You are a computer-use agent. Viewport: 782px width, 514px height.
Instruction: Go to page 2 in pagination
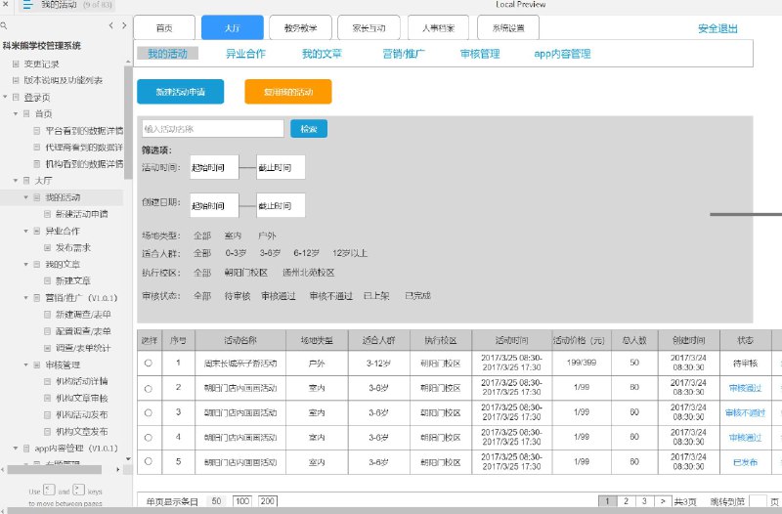coord(626,501)
